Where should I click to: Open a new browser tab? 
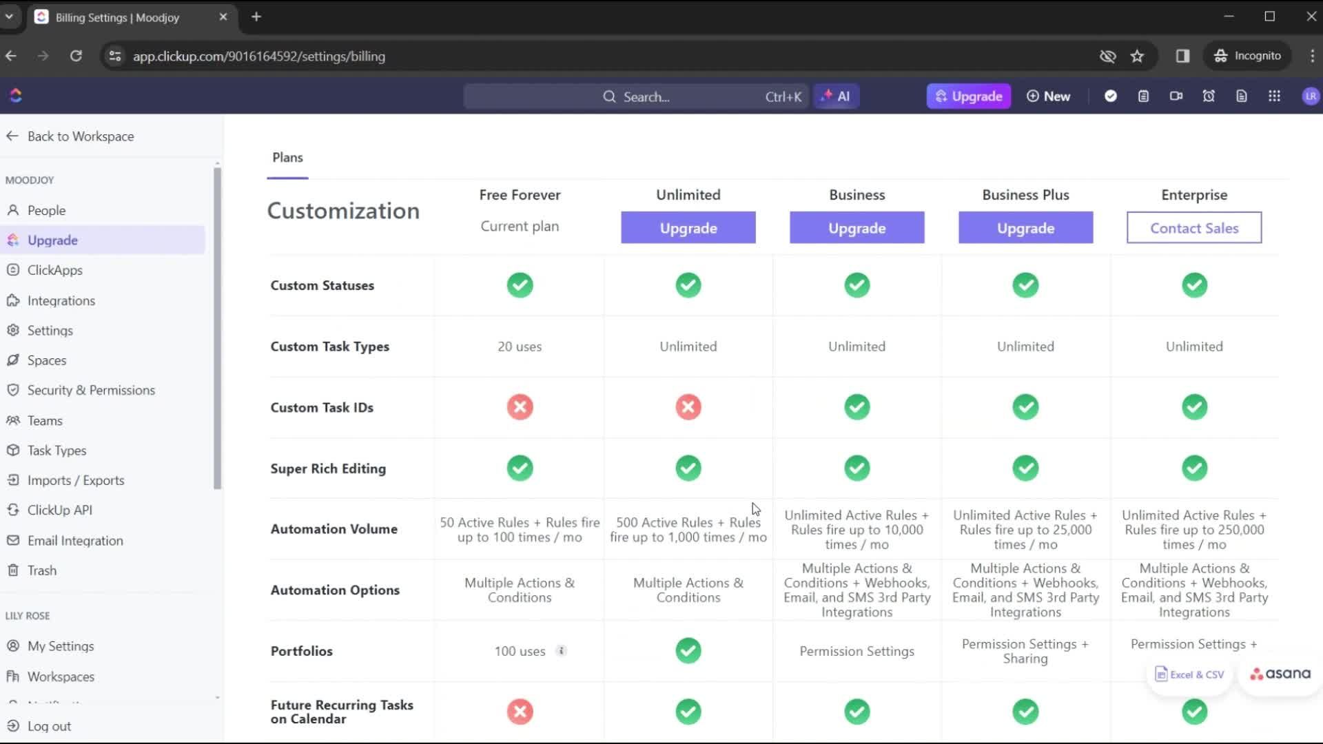[256, 17]
